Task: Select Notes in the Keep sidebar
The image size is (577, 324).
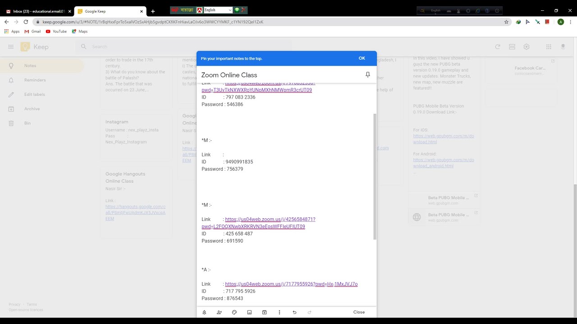Action: (41, 66)
